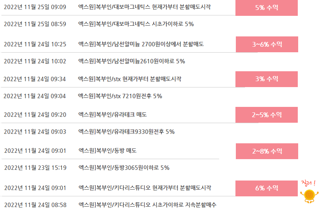
Task: Click the 2022년 11월 23일 15:19 timestamp
Action: coord(35,168)
